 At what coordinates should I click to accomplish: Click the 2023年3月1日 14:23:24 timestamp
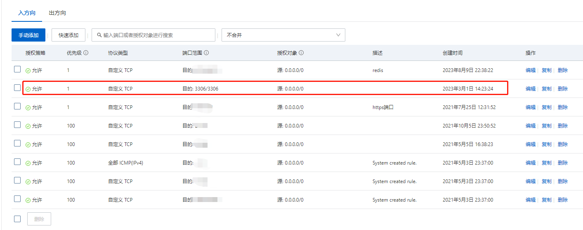[x=468, y=89]
